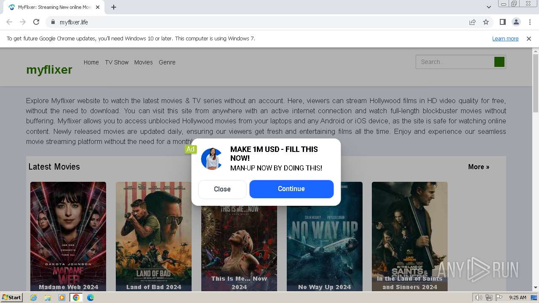The width and height of the screenshot is (539, 303).
Task: Open the Home menu item
Action: pos(91,62)
